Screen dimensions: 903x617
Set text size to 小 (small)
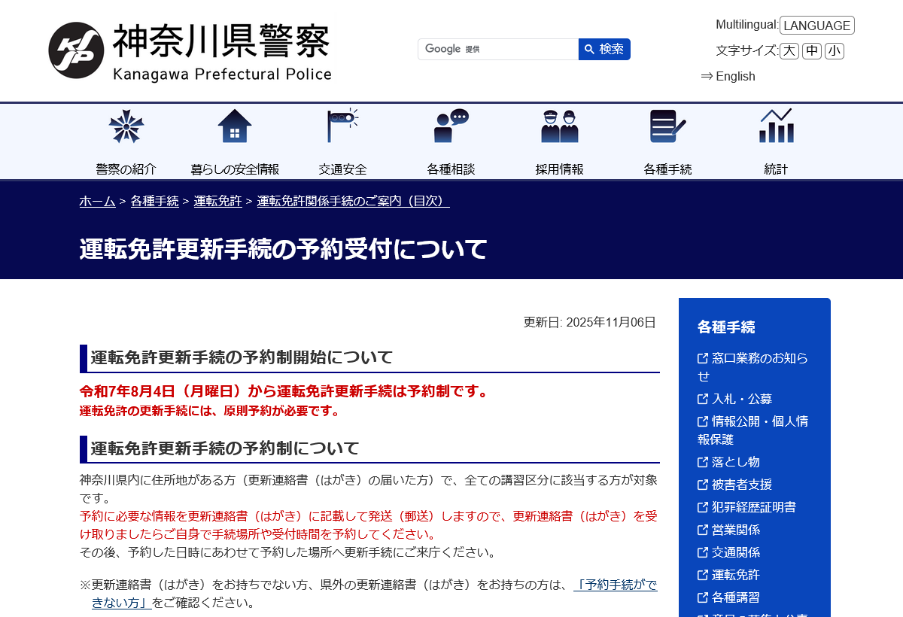834,50
